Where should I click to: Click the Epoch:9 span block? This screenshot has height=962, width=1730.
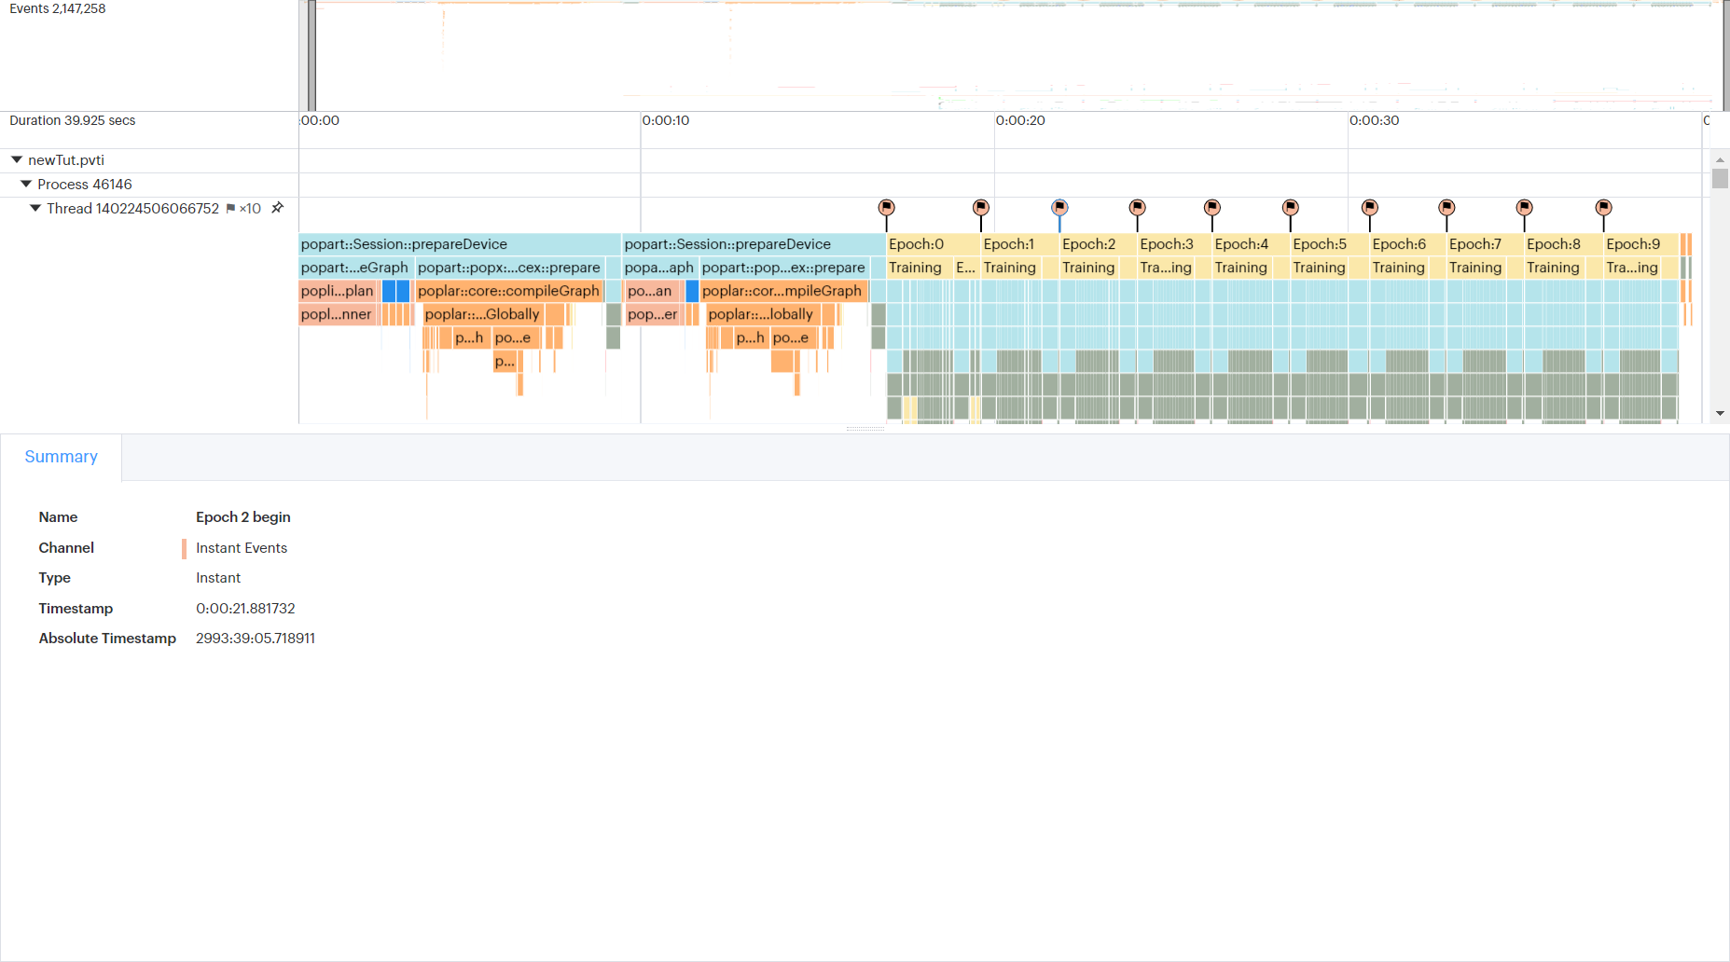[x=1641, y=244]
